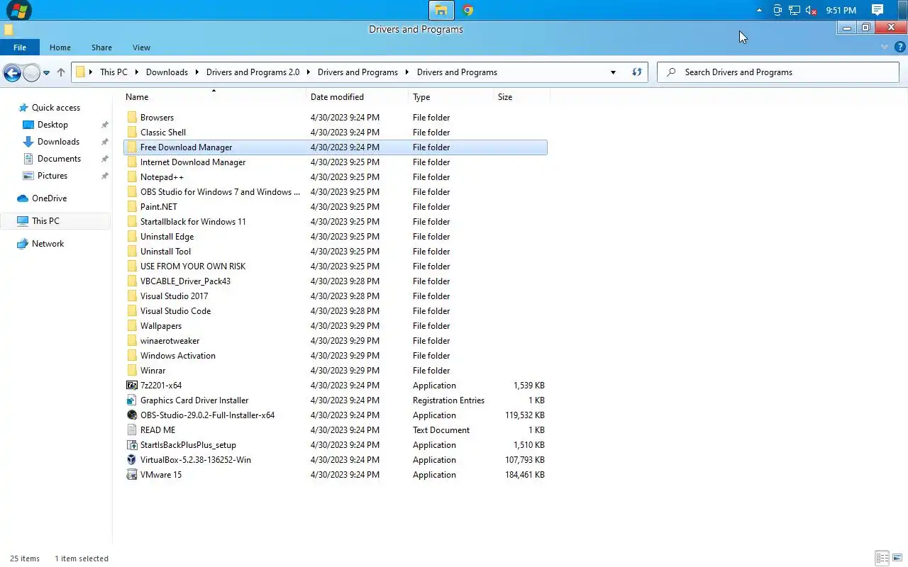Select OBS-Studio-29.0.2-Full-Installer-x64 file
Image resolution: width=908 pixels, height=567 pixels.
[207, 415]
